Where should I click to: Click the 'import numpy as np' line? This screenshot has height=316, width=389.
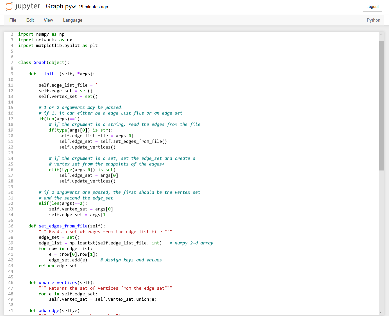point(41,34)
